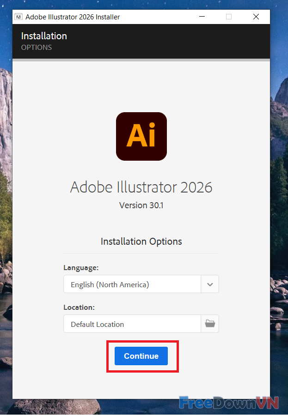Click the FreeDownVN watermark logo
This screenshot has width=288, height=416.
click(x=229, y=403)
